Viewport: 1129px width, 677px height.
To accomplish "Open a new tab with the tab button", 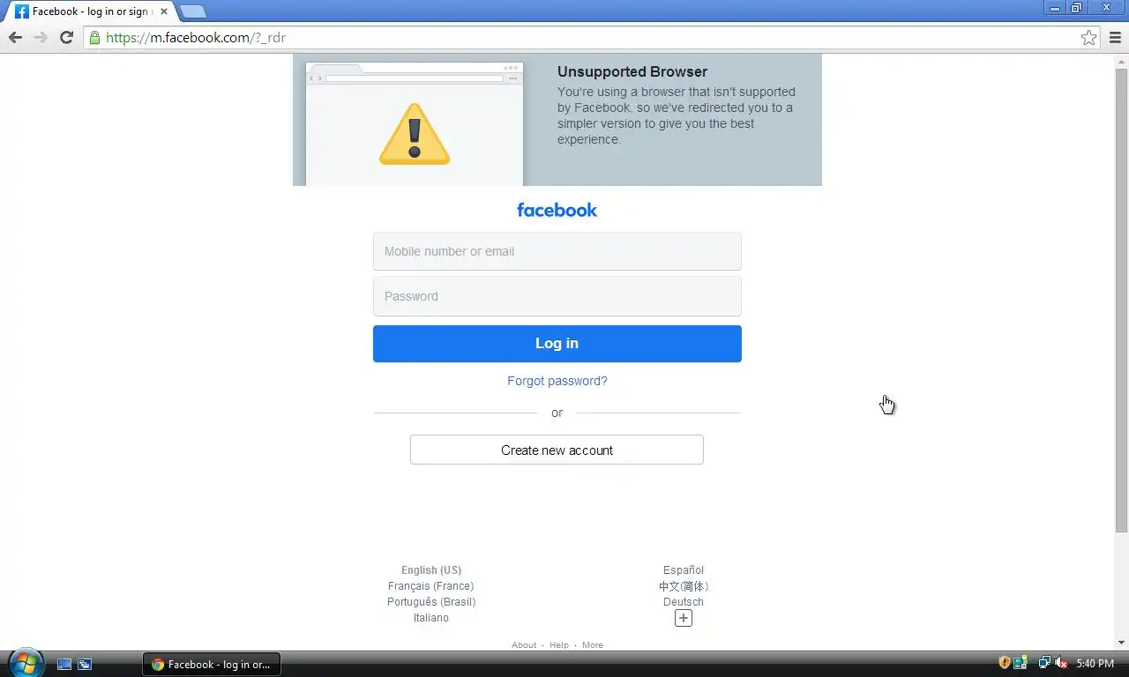I will pos(192,11).
